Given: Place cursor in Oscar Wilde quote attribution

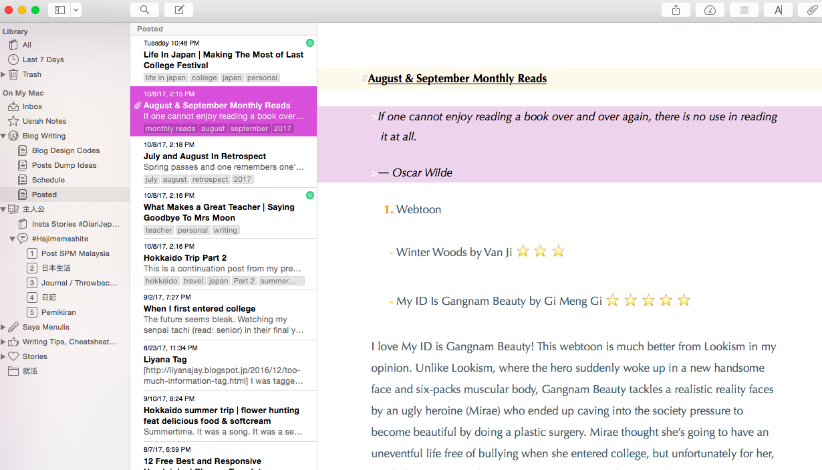Looking at the screenshot, I should point(416,172).
